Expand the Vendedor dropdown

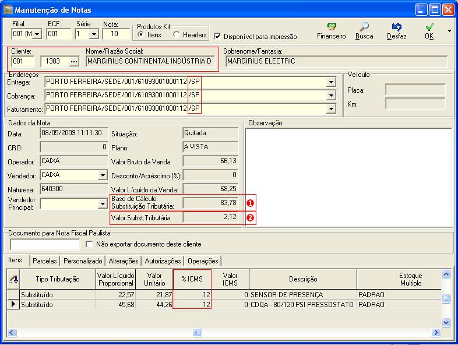[103, 175]
